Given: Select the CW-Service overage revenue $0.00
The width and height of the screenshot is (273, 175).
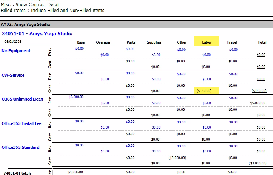Looking at the screenshot, I should click(105, 79).
